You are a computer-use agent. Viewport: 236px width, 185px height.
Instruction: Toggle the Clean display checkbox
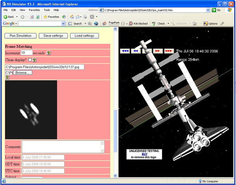(x=30, y=60)
